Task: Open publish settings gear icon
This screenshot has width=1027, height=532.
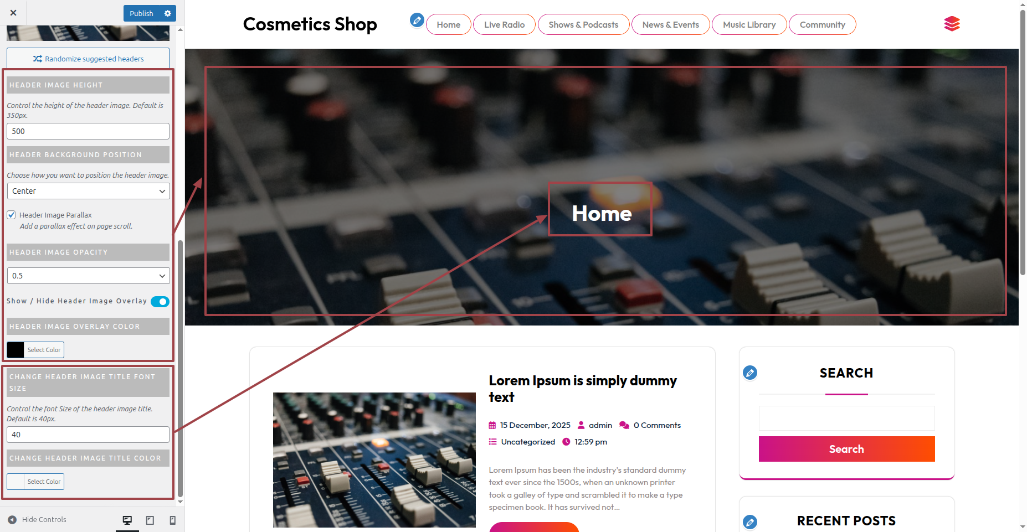Action: tap(168, 13)
